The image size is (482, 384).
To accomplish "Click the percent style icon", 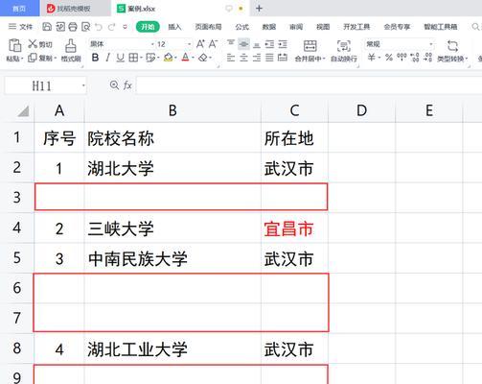I will 389,58.
